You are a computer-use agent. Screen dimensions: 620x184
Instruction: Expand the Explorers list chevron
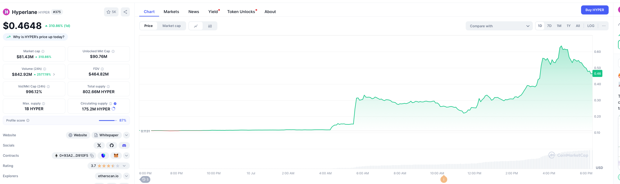[x=126, y=176]
